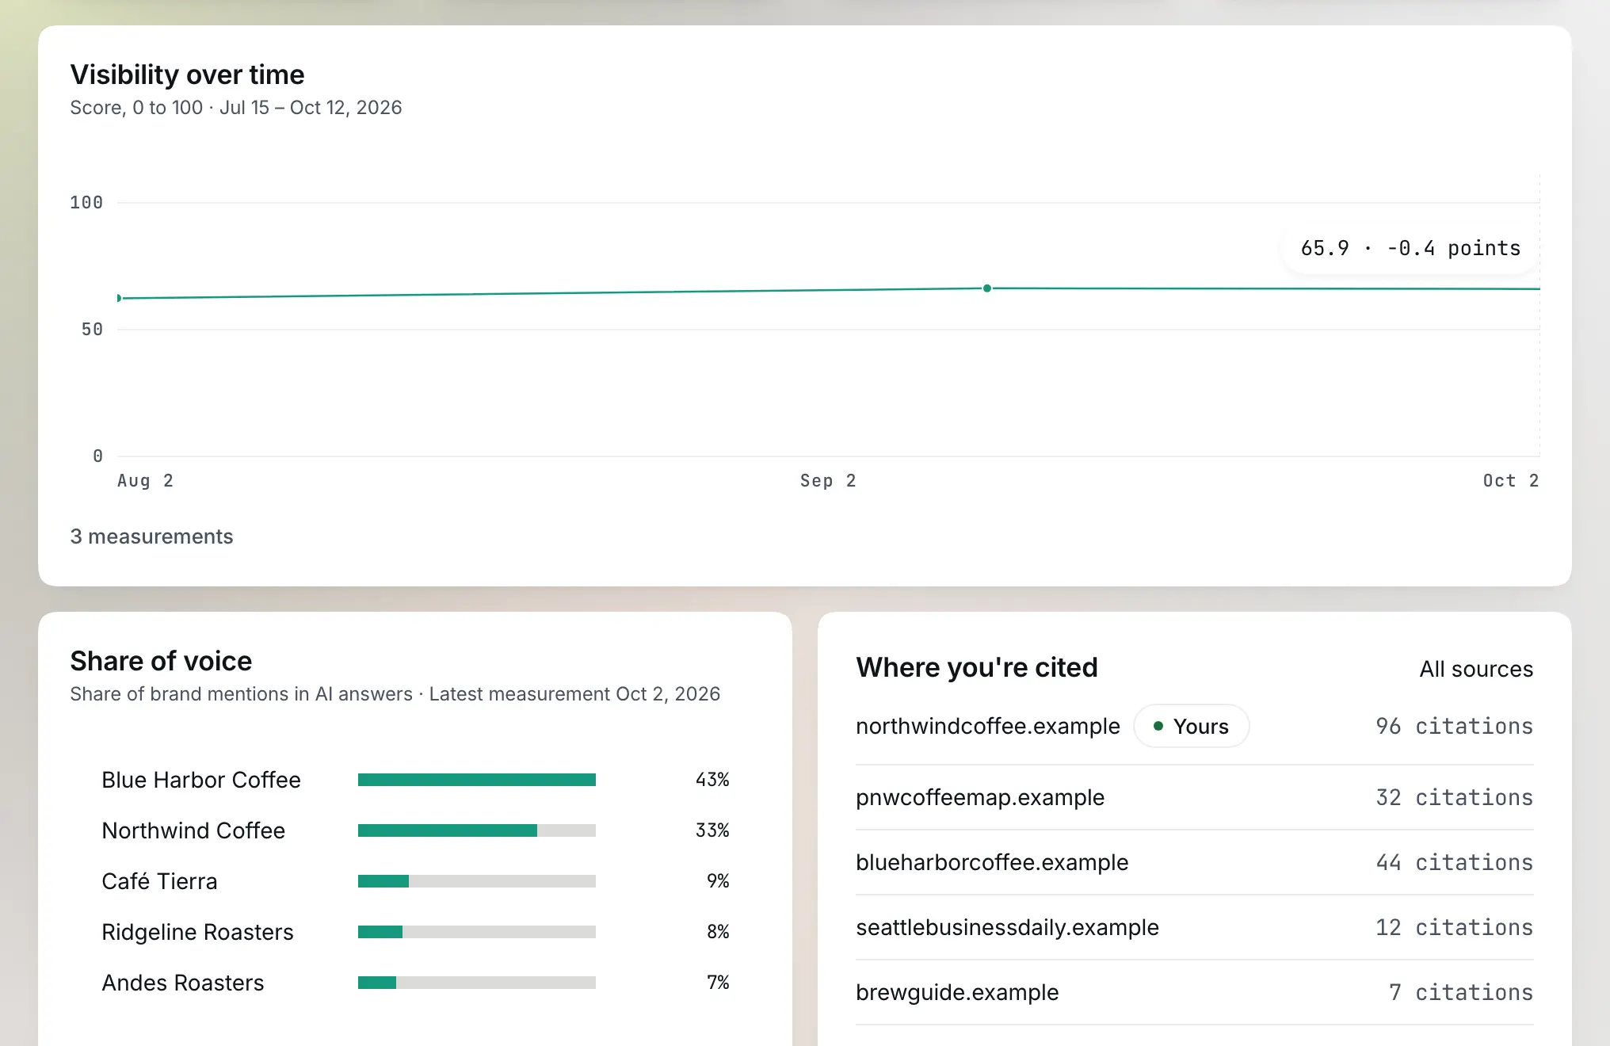Click the score date range subtitle

tap(236, 108)
